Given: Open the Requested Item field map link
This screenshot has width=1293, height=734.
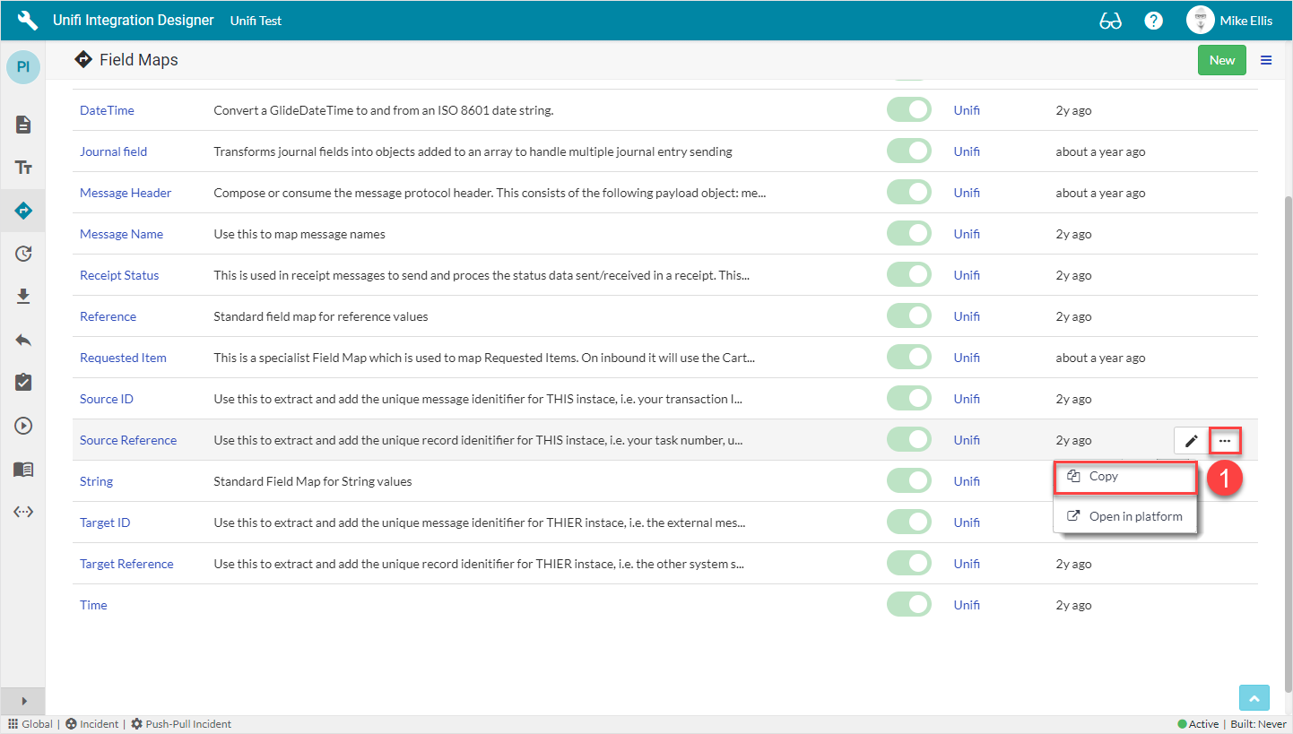Looking at the screenshot, I should (123, 357).
